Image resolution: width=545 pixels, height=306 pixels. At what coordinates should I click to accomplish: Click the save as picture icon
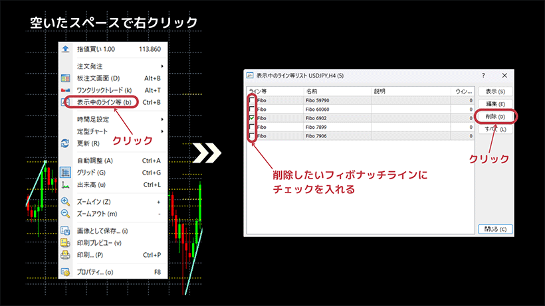65,231
